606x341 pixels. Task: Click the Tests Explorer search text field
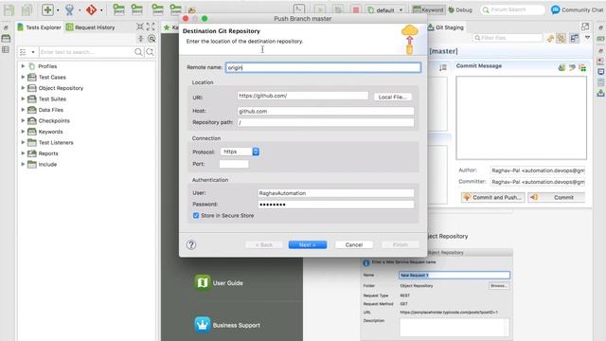click(86, 52)
